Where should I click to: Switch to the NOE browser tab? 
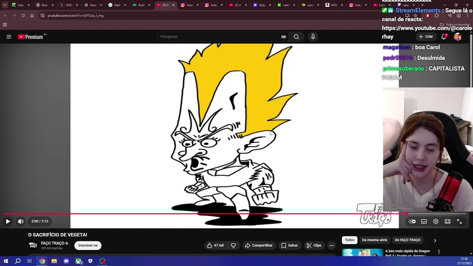click(334, 5)
